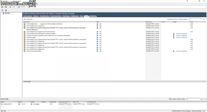Open localhost.localdomain link on Host has booted row
The height and width of the screenshot is (112, 207).
(x=181, y=38)
